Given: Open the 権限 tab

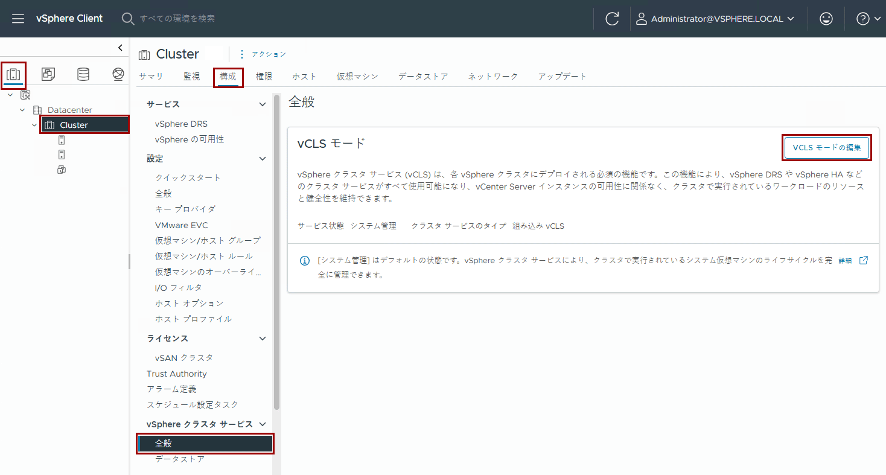Looking at the screenshot, I should 264,77.
